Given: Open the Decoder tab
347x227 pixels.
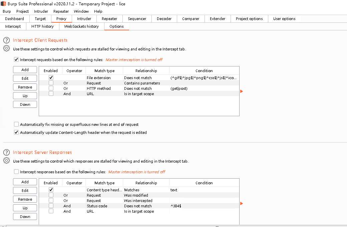Looking at the screenshot, I should 164,19.
